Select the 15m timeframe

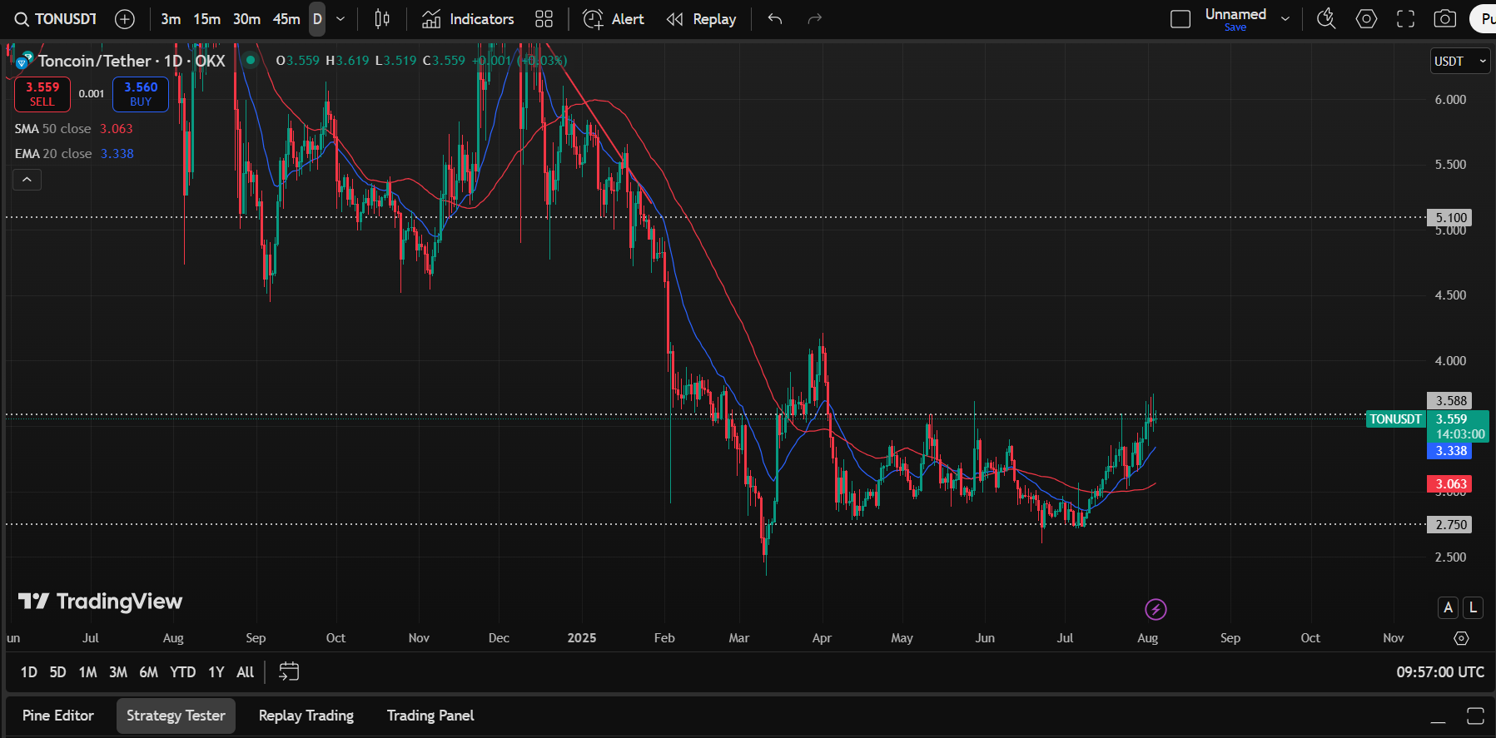pyautogui.click(x=207, y=19)
